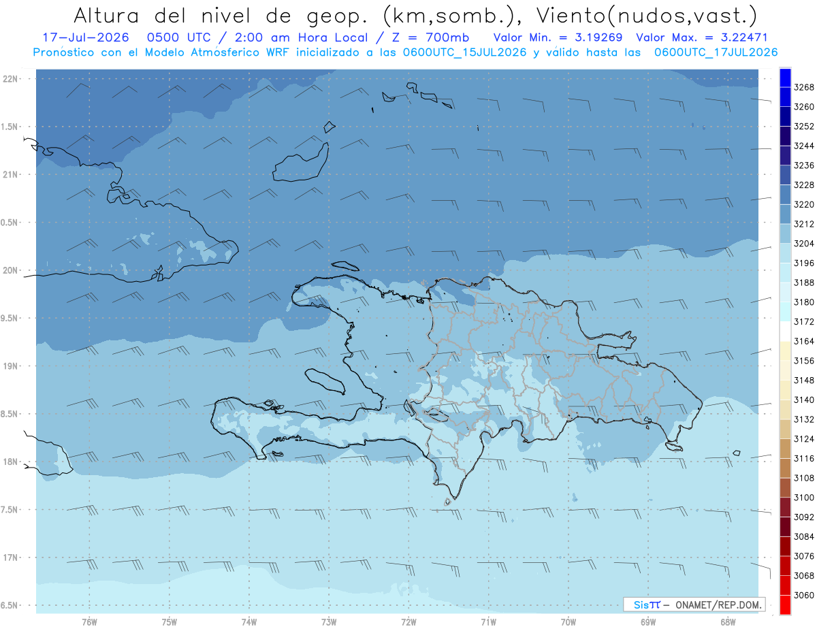The height and width of the screenshot is (631, 817).
Task: Click the 3228 colorbar label
Action: coord(804,185)
